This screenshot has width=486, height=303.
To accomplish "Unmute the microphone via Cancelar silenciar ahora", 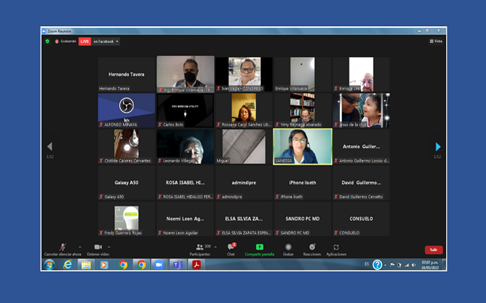I will 63,250.
